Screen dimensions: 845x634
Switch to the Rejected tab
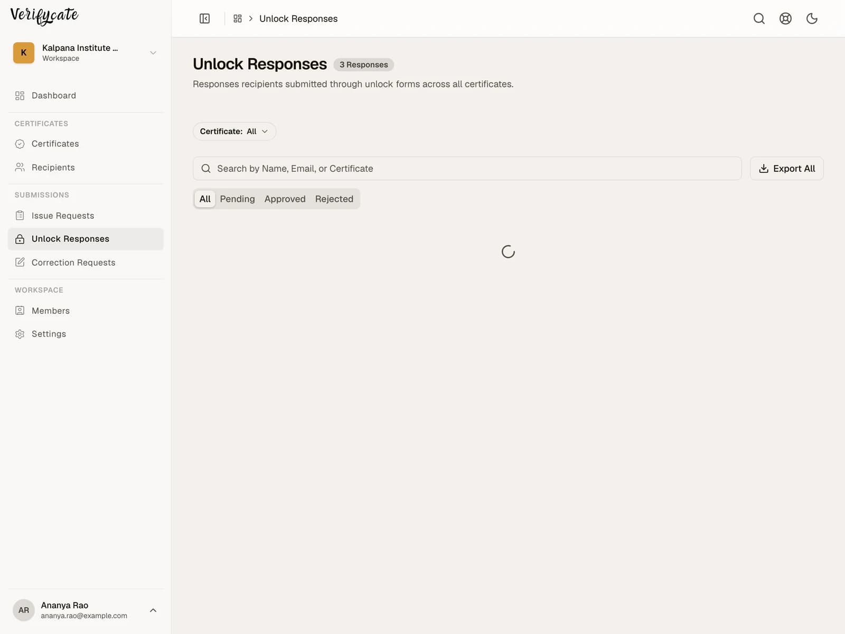click(334, 199)
